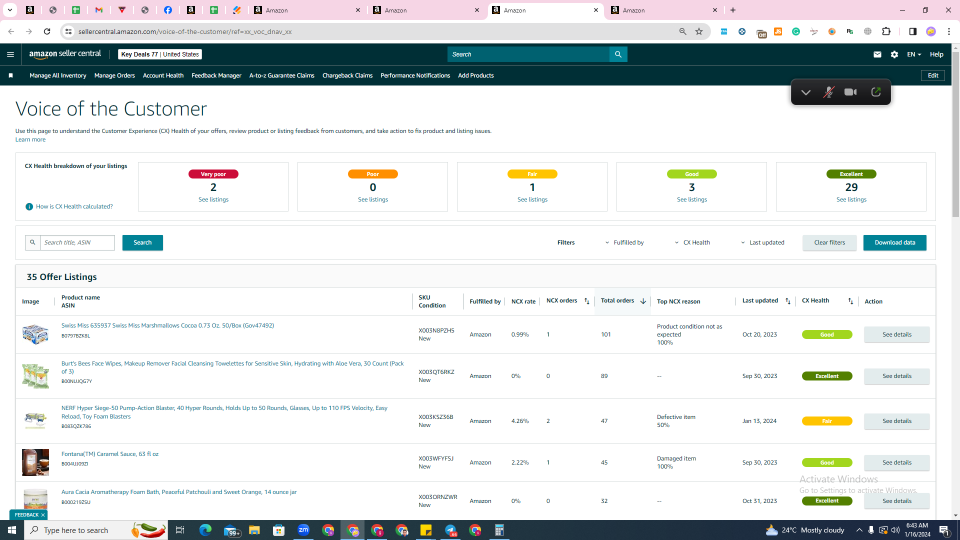The image size is (960, 540).
Task: Click the info icon beside CX Health calculated
Action: tap(29, 206)
